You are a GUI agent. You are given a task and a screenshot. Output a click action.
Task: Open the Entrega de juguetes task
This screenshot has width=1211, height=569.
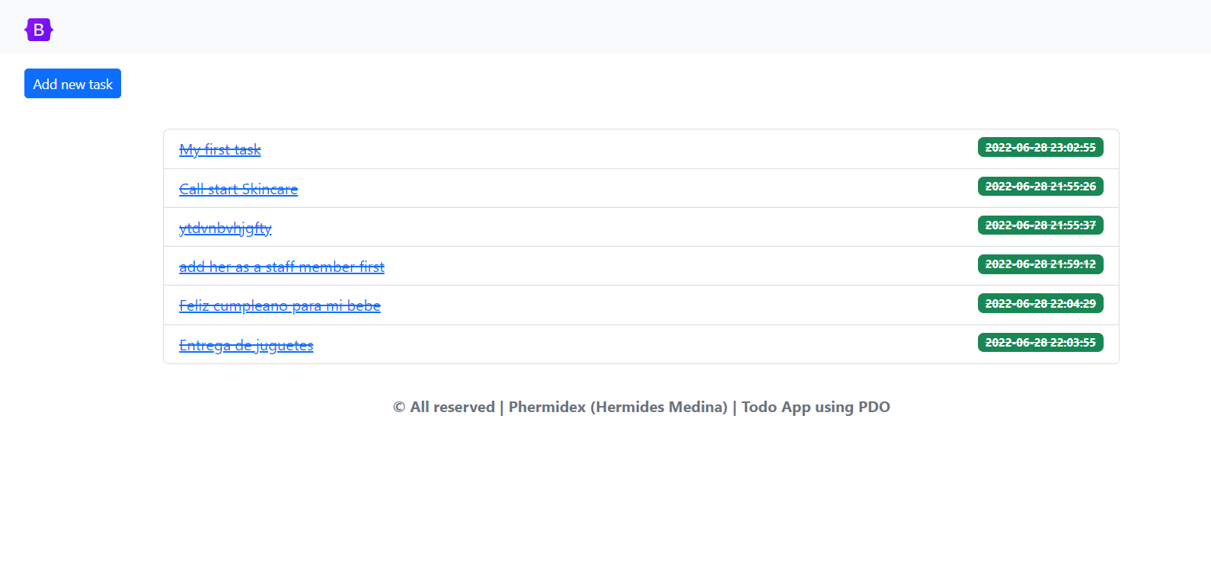tap(246, 345)
